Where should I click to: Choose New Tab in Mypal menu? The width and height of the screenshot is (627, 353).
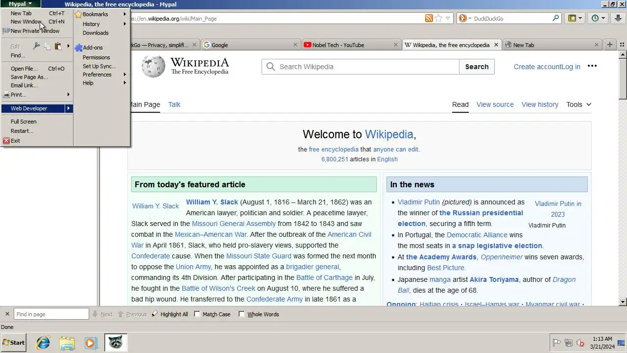click(37, 13)
